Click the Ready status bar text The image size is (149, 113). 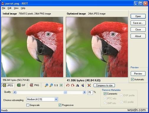4,110
